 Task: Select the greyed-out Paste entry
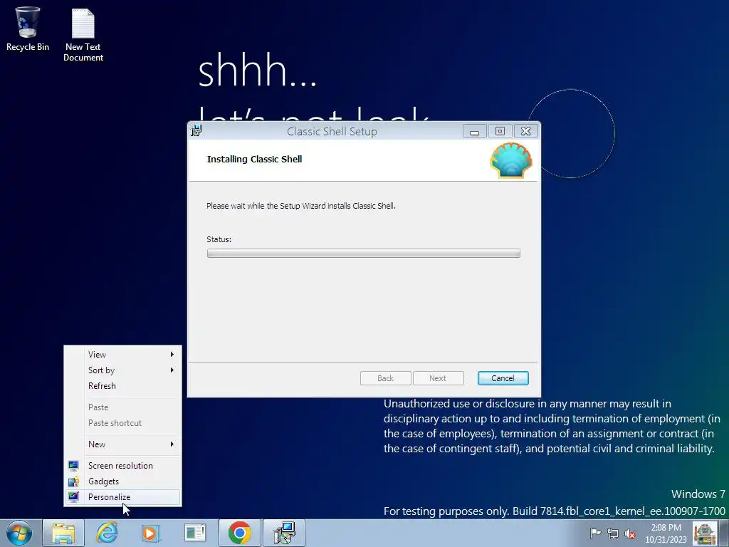tap(122, 407)
